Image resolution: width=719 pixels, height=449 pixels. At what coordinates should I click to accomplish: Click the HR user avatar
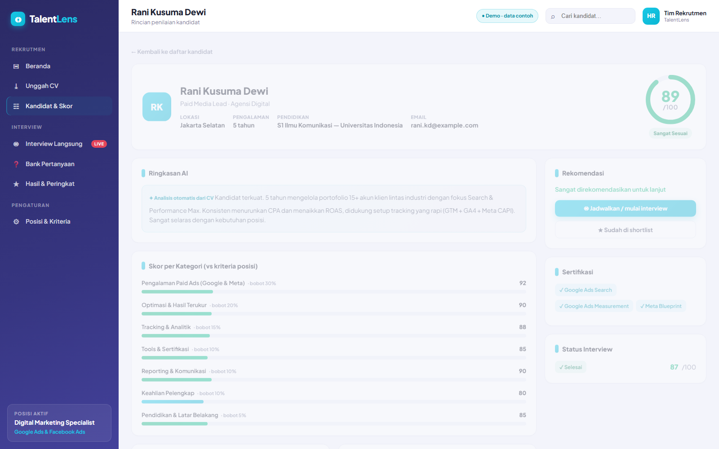651,16
